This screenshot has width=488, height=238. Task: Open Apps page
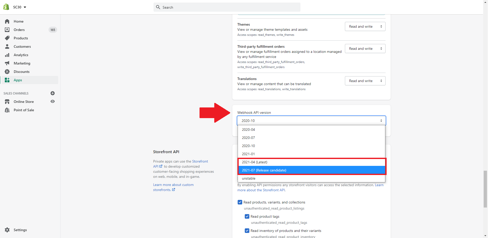coord(18,80)
